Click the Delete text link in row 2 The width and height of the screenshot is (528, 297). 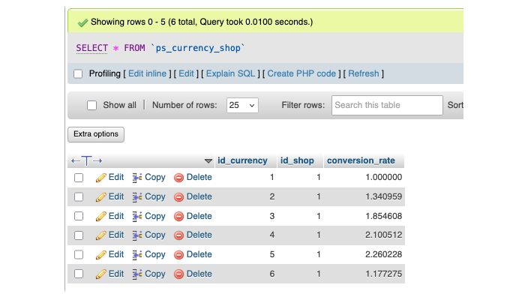(199, 196)
